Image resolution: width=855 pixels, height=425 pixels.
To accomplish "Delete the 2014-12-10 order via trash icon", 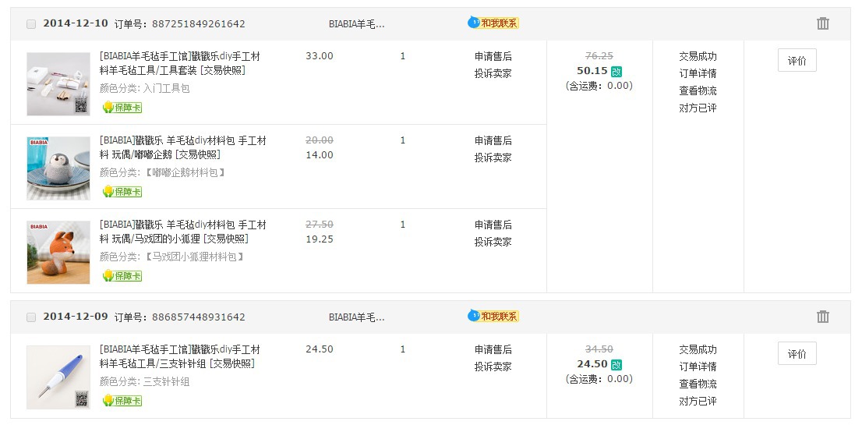I will [822, 23].
